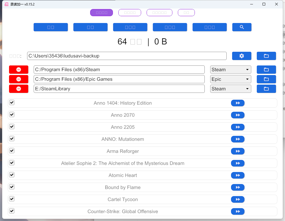Click the magnifier search button
285x221 pixels.
242,27
